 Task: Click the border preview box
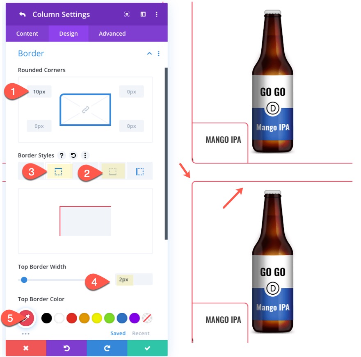point(85,221)
